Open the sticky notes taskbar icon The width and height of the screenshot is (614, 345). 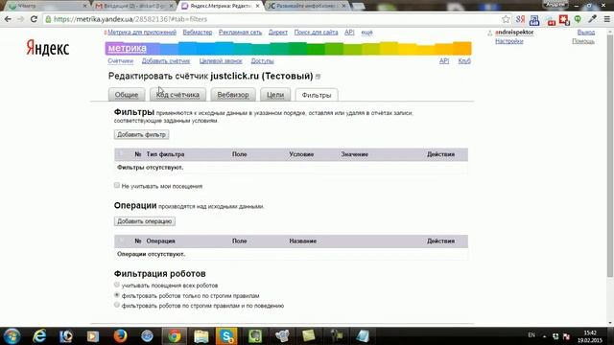309,336
